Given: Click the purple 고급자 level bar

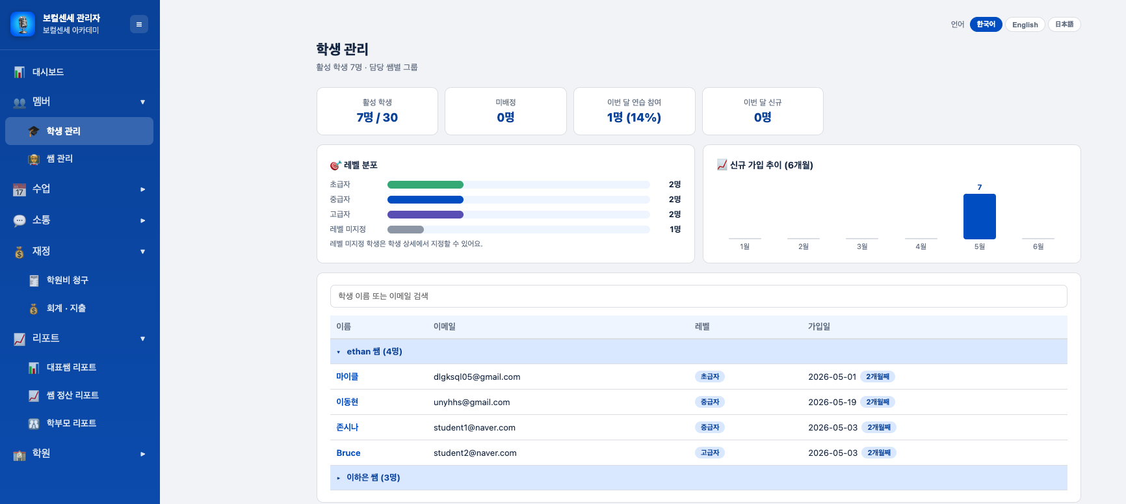Looking at the screenshot, I should click(x=425, y=215).
